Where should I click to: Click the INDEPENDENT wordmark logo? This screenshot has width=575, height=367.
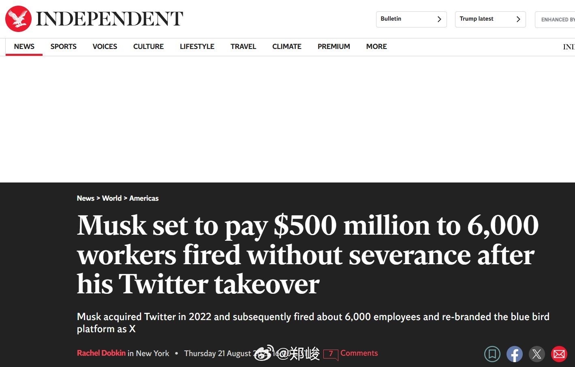pos(110,19)
